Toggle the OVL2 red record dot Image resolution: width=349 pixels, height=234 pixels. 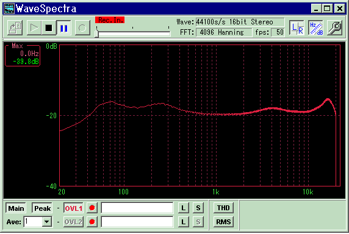tap(92, 222)
